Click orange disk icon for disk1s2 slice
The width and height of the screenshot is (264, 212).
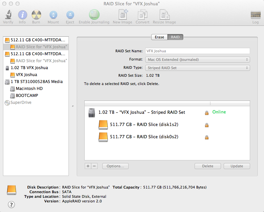tap(103, 125)
